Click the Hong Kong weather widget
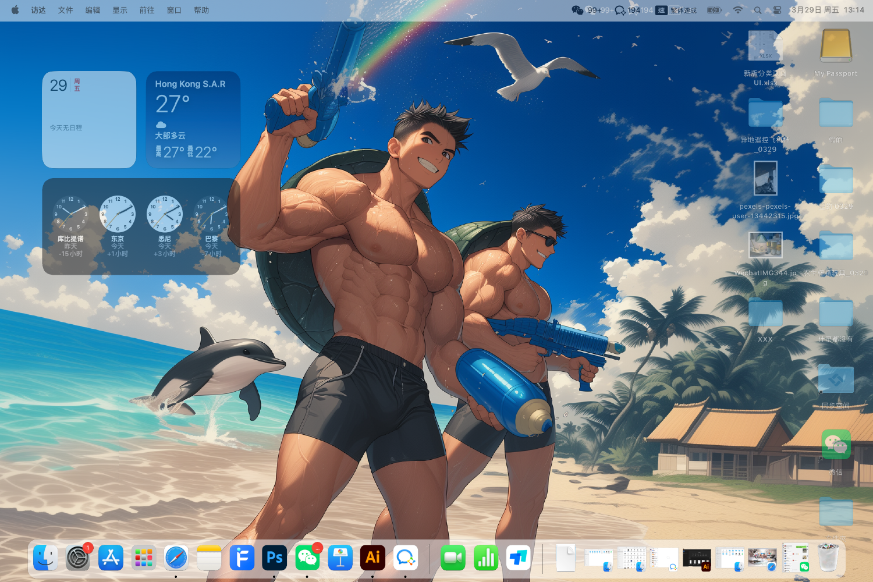The width and height of the screenshot is (873, 582). (x=193, y=120)
